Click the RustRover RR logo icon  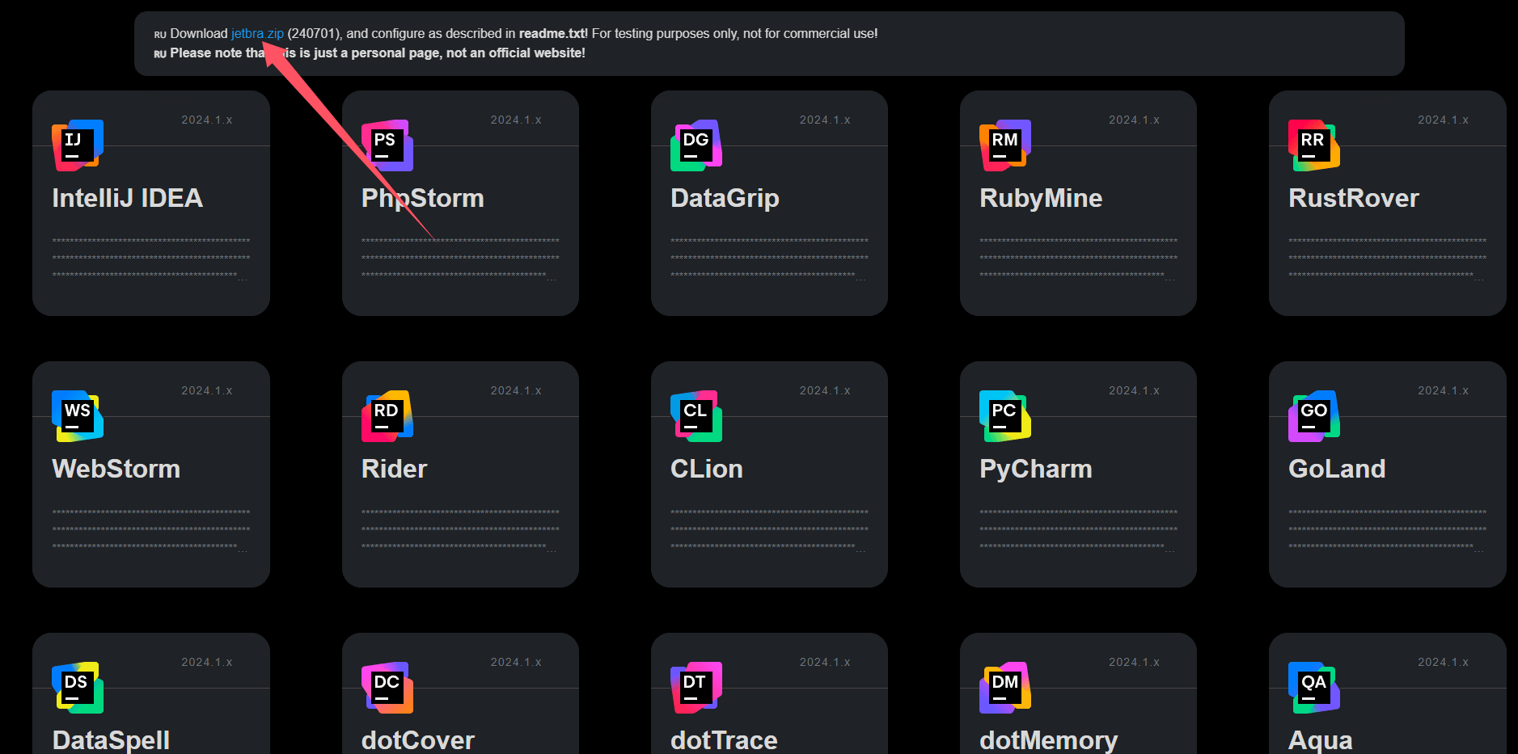pos(1314,145)
